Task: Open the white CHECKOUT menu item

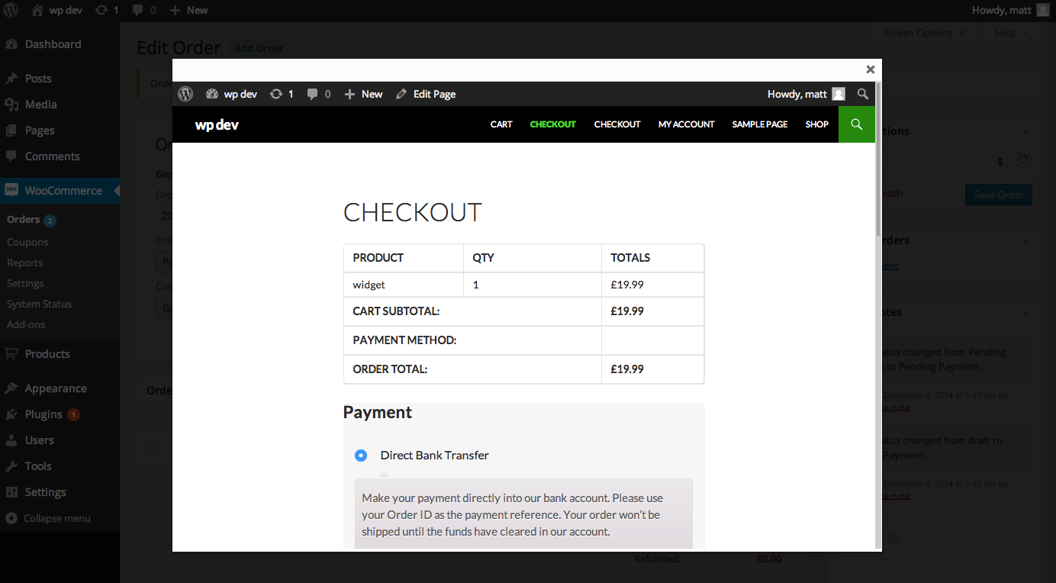Action: coord(617,124)
